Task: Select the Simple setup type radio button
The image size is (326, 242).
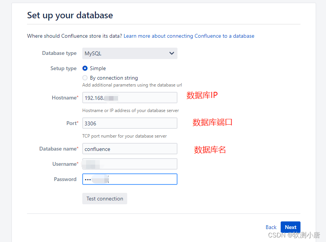Action: tap(85, 68)
